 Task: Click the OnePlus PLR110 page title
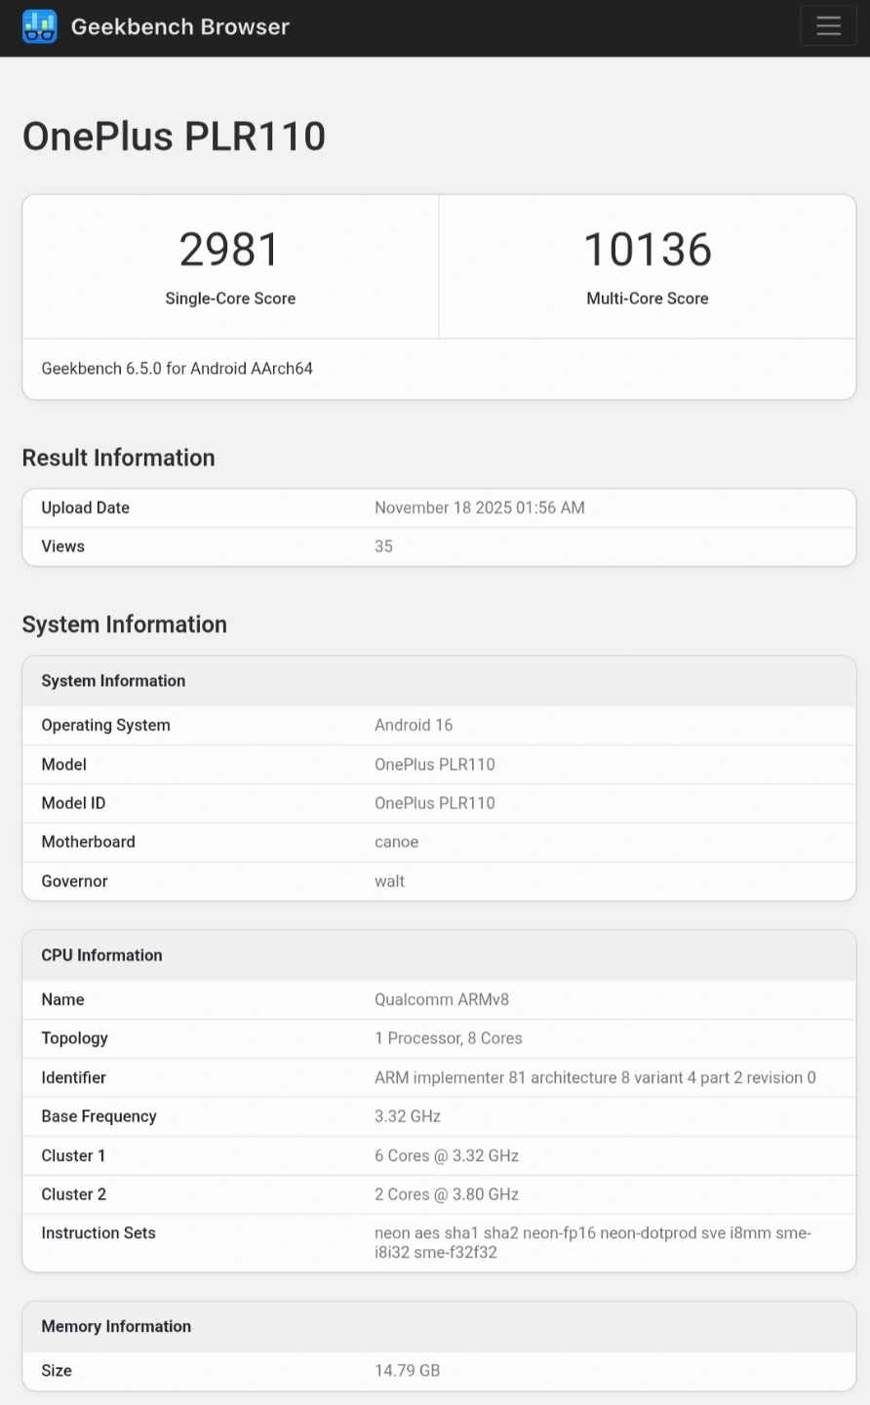(174, 137)
